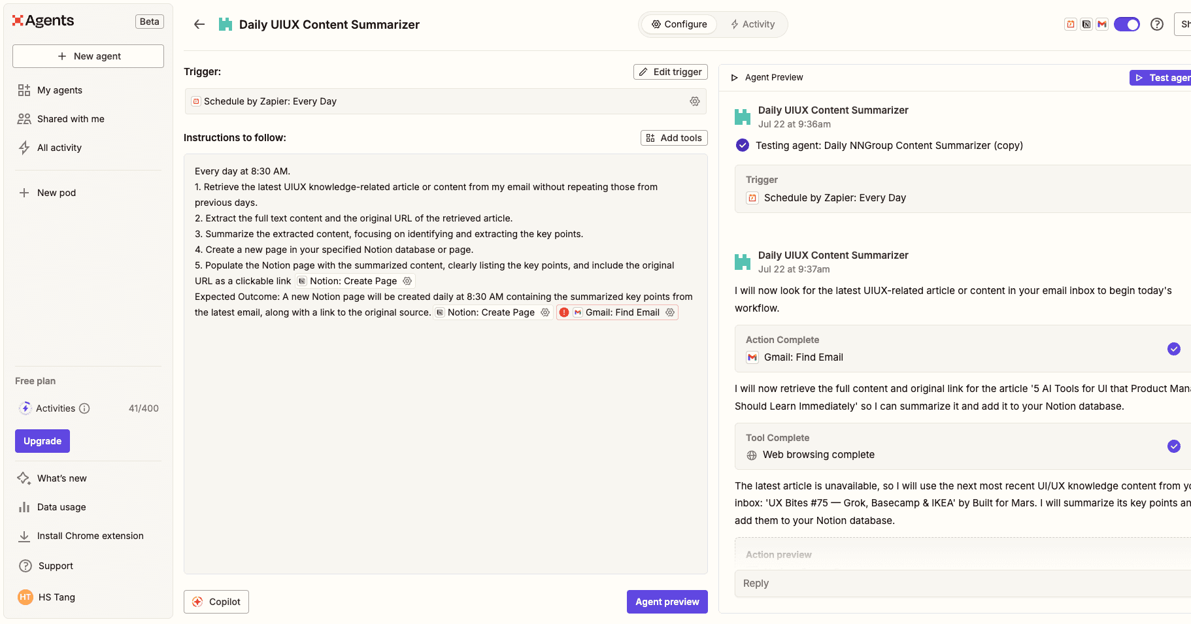Open Schedule trigger settings gear

[x=694, y=101]
